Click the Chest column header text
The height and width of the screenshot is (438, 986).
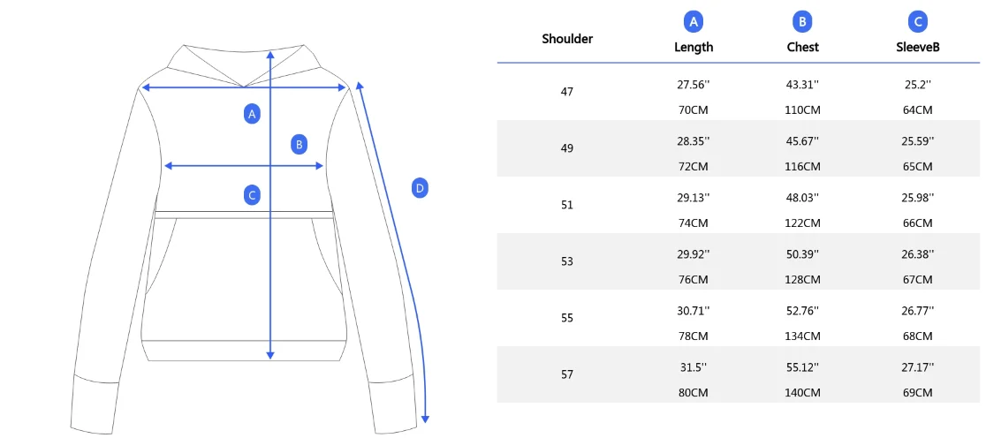[x=802, y=47]
